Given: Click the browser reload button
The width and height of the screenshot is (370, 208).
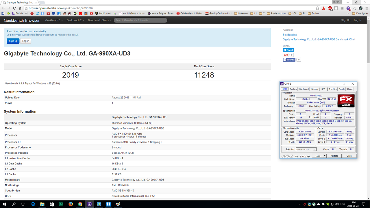Looking at the screenshot, I should point(14,8).
